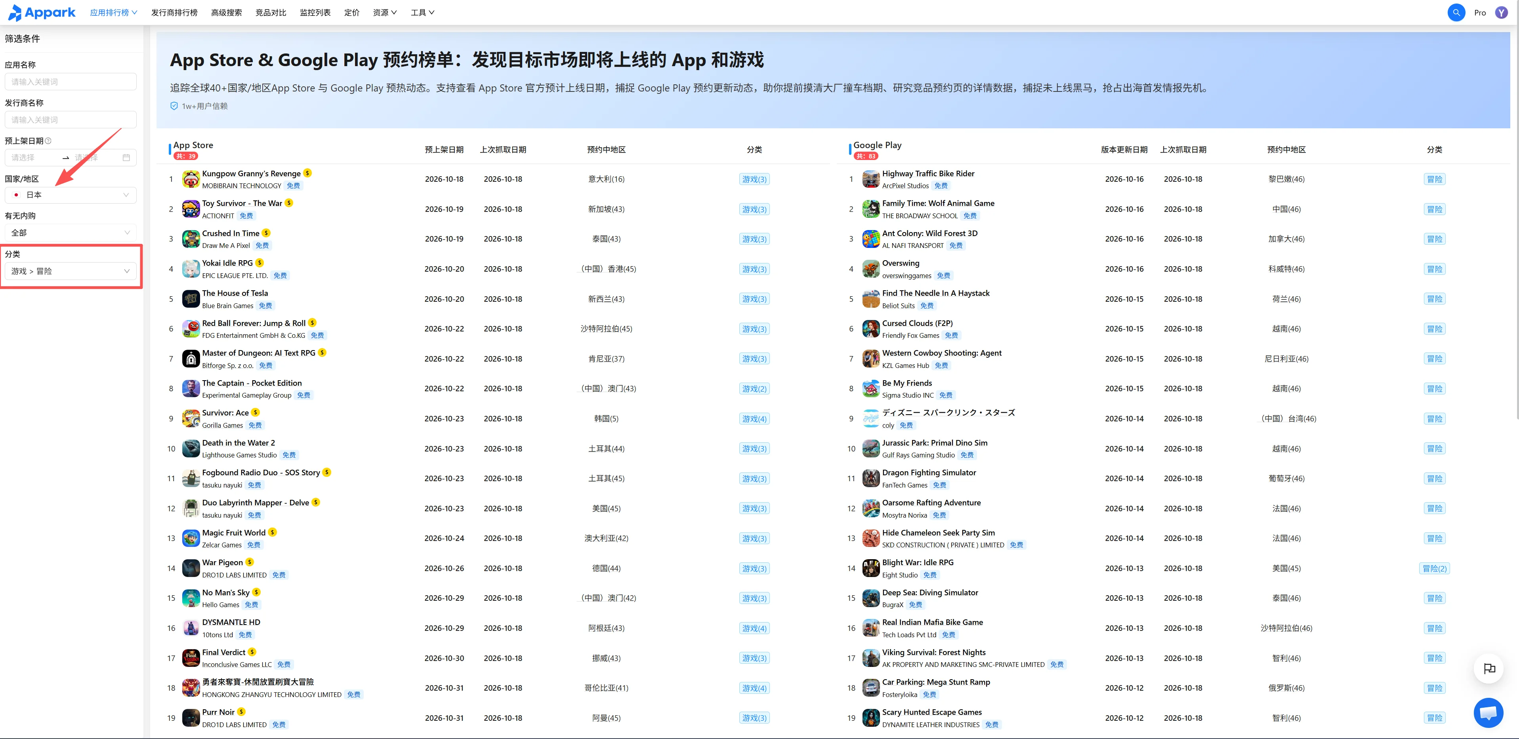Screen dimensions: 1519x739
Task: Click the Final Verdict app icon
Action: [191, 658]
